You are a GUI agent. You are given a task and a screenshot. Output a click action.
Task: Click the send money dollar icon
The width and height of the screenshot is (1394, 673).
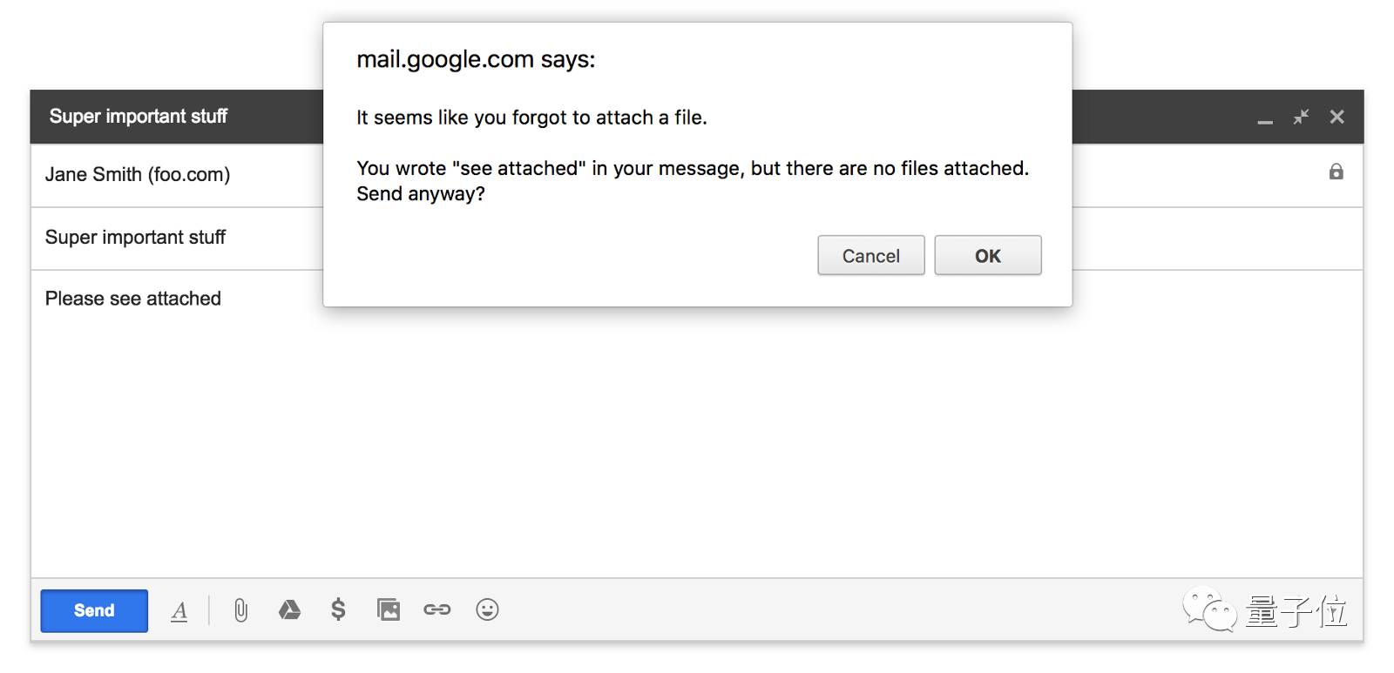(x=338, y=609)
